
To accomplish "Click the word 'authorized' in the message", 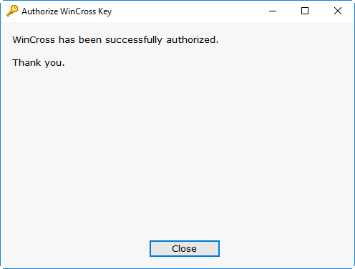I will (x=191, y=39).
